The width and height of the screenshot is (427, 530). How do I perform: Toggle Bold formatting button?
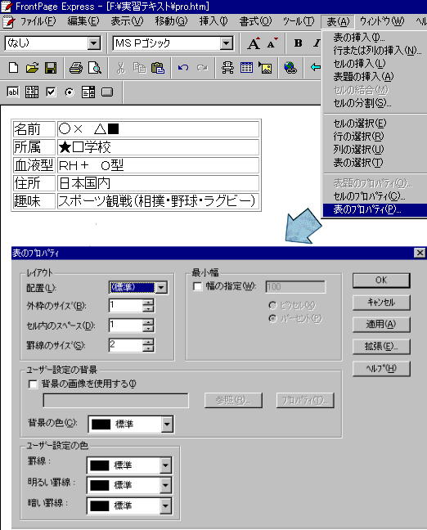(298, 43)
